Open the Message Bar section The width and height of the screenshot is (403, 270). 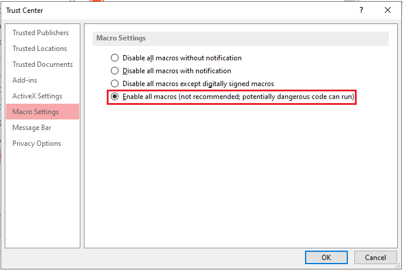[x=32, y=128]
